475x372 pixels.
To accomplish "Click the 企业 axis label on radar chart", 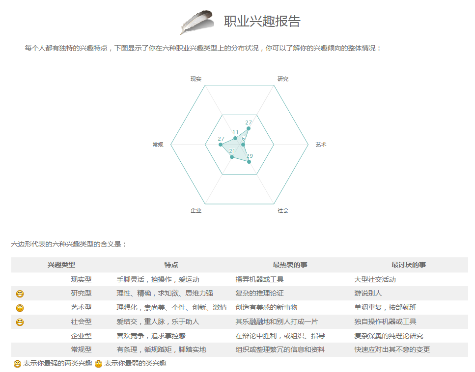I will pyautogui.click(x=196, y=211).
